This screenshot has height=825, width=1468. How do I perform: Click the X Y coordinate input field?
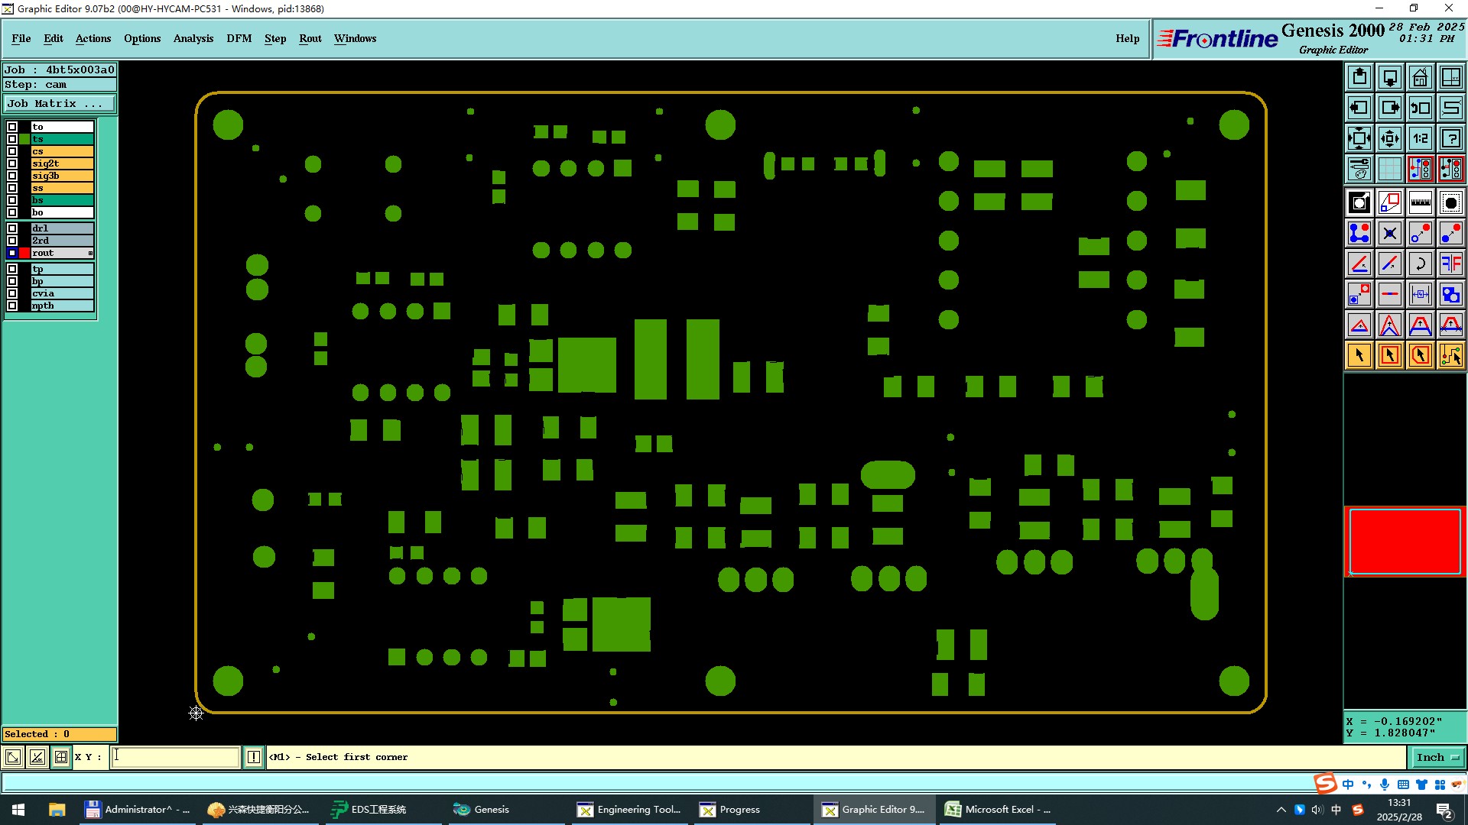(x=176, y=757)
